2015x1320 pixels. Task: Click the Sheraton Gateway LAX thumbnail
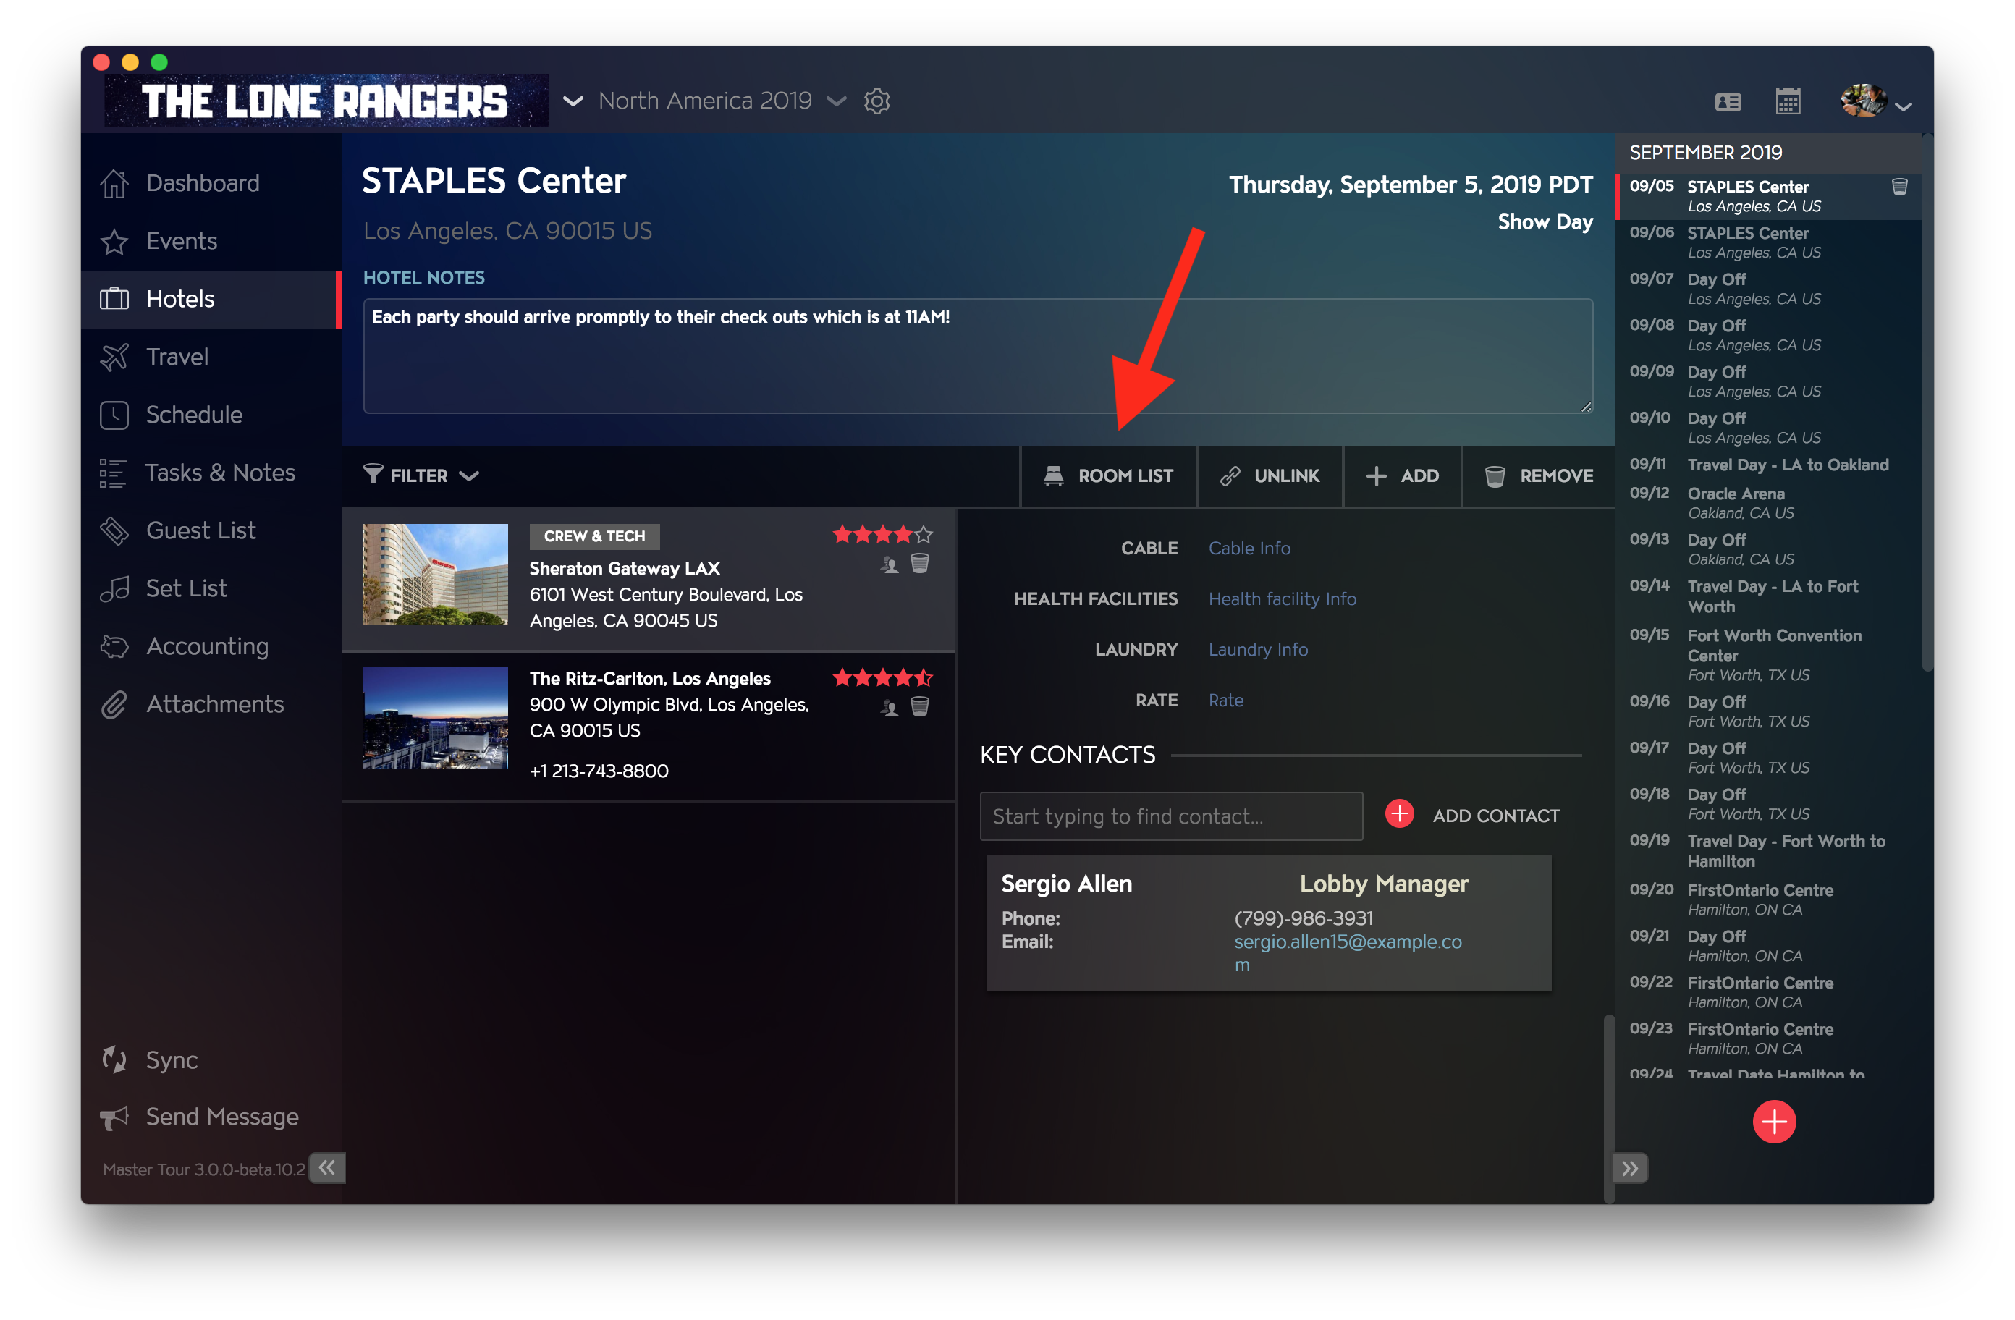[435, 575]
